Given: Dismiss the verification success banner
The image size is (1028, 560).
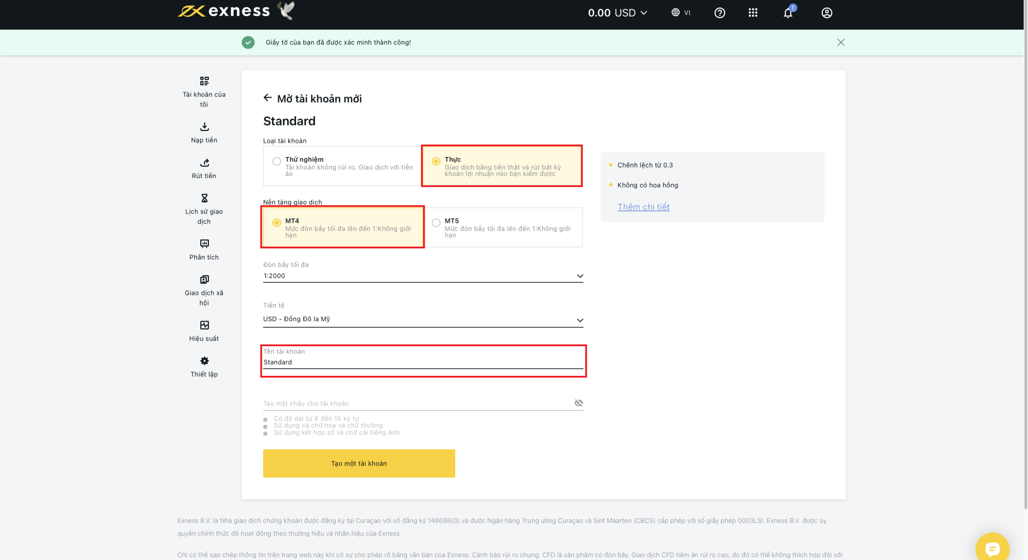Looking at the screenshot, I should tap(841, 43).
